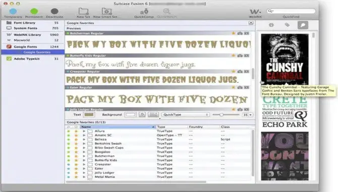Screen dimensions: 338x192
Task: Click in the QuickFind search field
Action: (291, 11)
